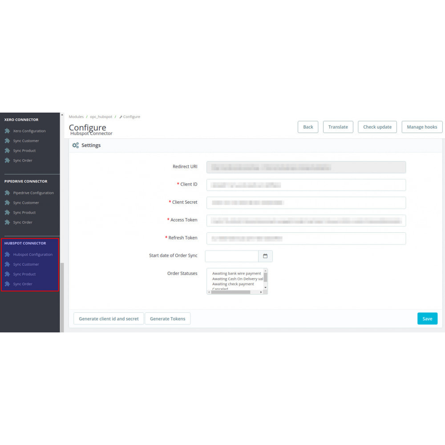
Task: Click the Pipedrive Connector section heading
Action: [x=26, y=182]
